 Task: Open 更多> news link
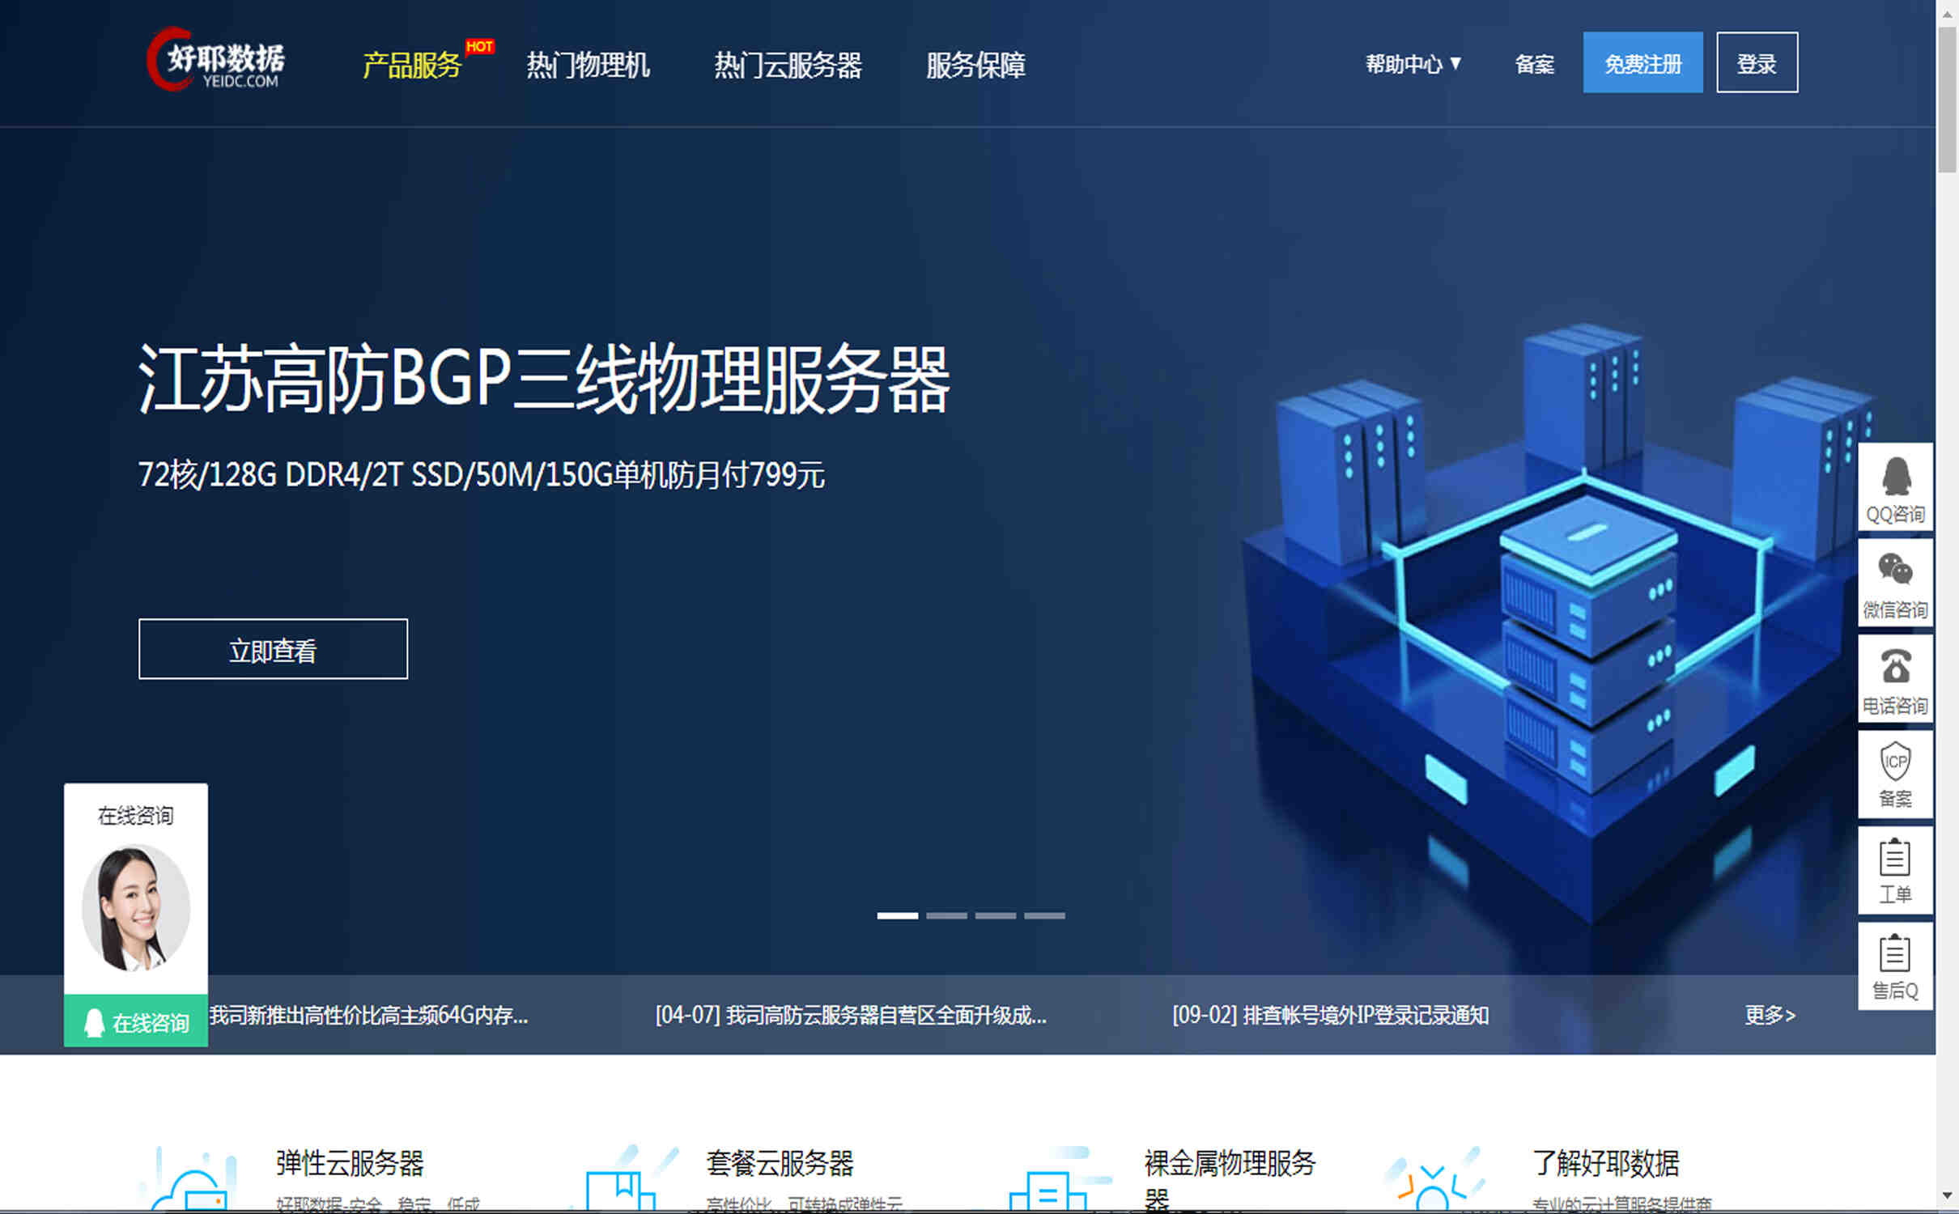(1769, 1015)
